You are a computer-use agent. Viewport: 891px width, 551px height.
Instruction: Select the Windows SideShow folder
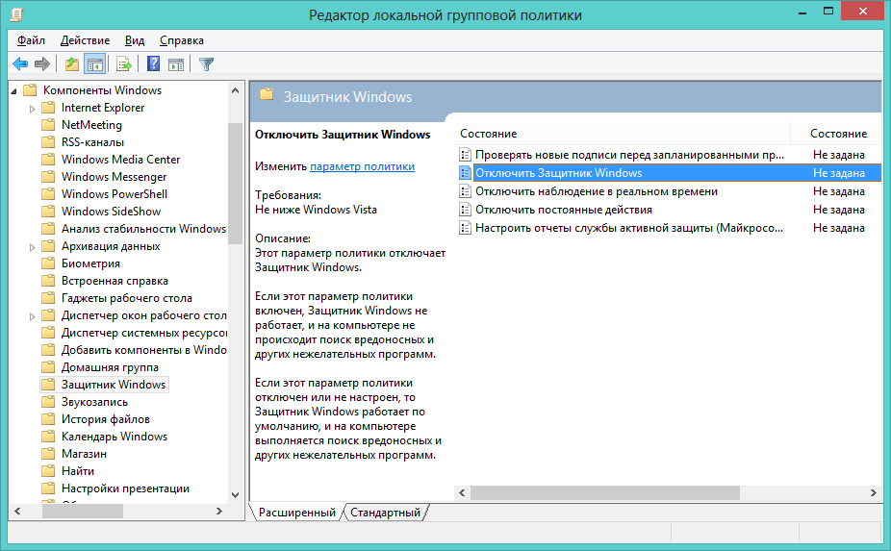pyautogui.click(x=111, y=212)
